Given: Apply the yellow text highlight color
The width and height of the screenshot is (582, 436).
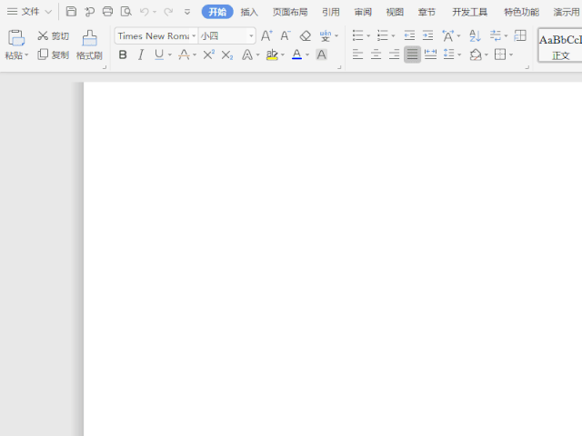Looking at the screenshot, I should pos(272,54).
